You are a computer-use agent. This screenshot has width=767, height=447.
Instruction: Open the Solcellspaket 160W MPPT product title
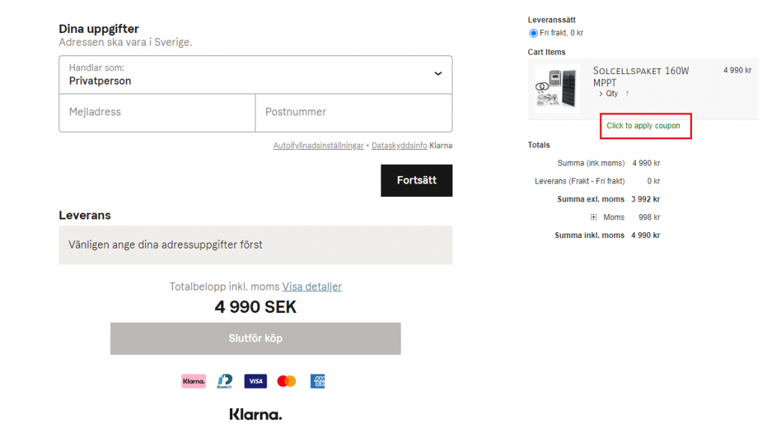coord(640,76)
